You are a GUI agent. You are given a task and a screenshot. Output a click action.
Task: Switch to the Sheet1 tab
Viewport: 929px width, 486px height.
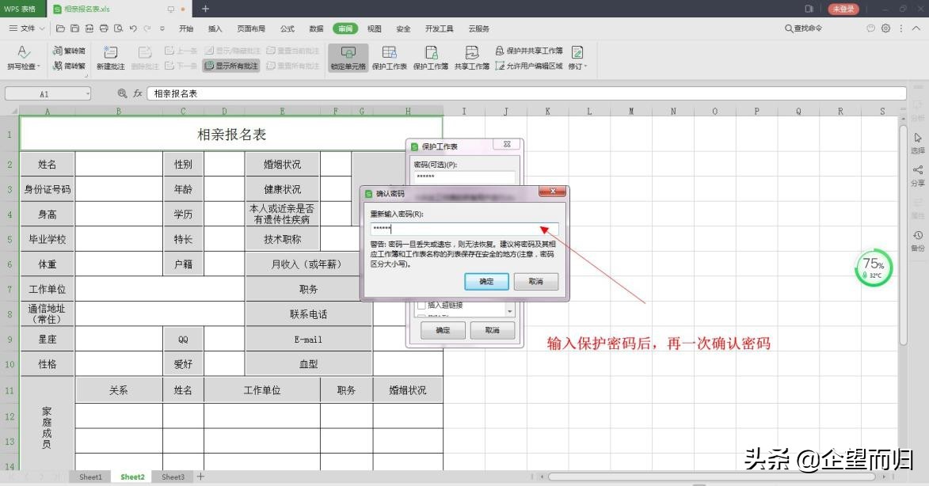90,477
